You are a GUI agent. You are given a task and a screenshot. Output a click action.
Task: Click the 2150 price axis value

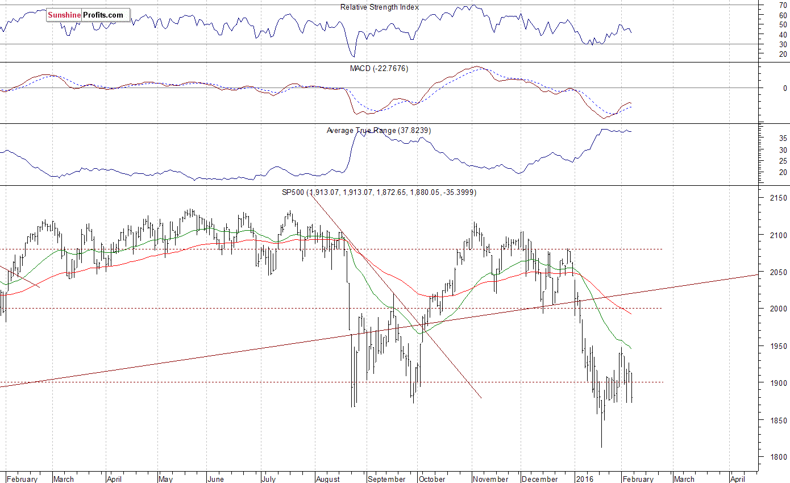[x=778, y=198]
